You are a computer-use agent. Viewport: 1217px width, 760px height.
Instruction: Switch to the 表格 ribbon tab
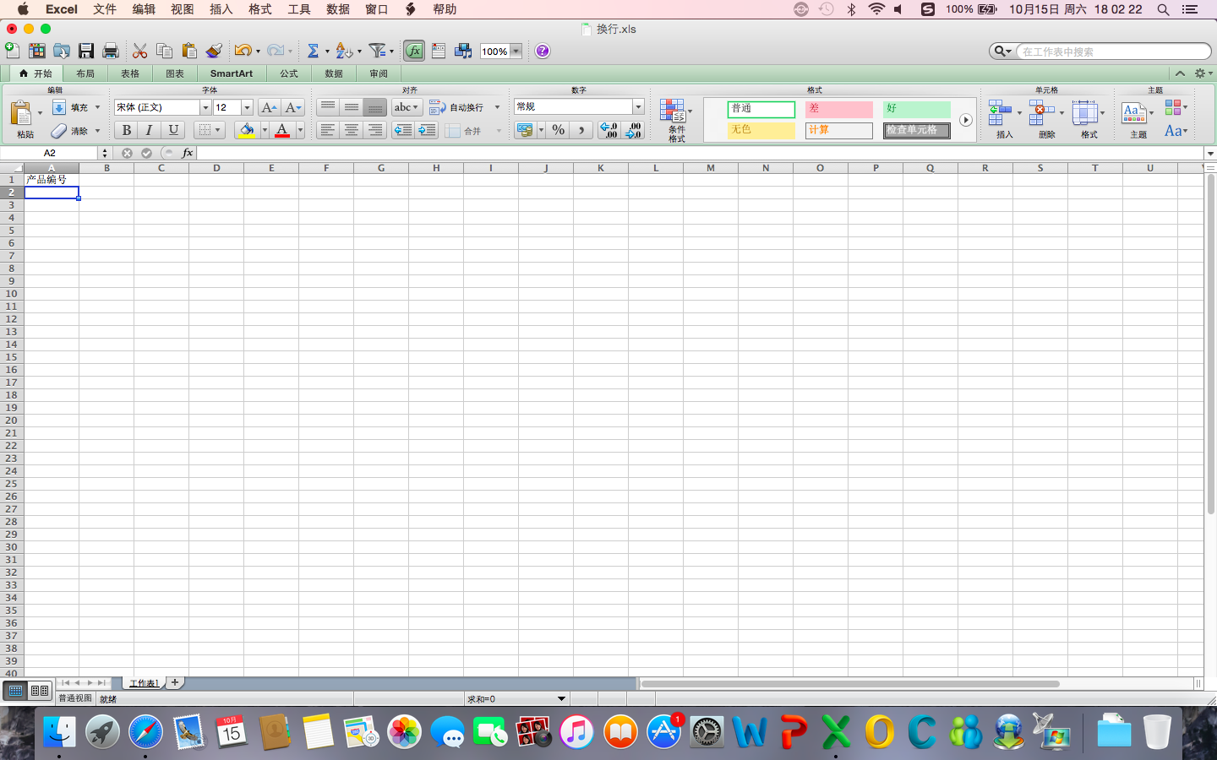130,73
